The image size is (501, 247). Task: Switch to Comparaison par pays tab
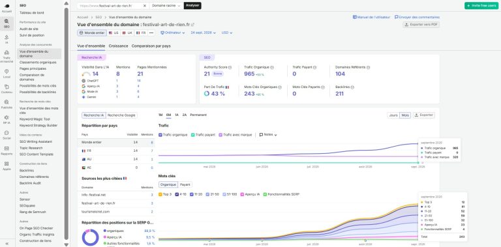pyautogui.click(x=151, y=46)
